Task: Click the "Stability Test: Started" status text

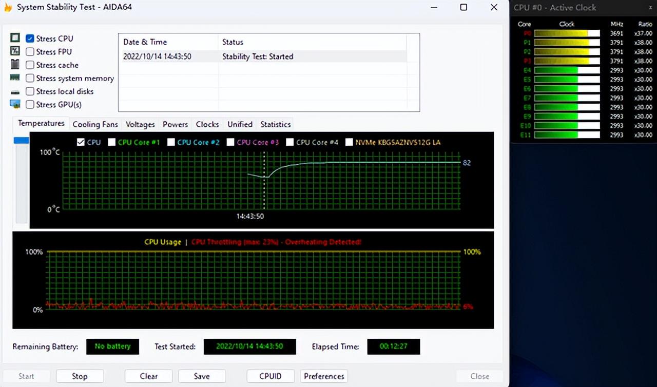Action: (x=258, y=56)
